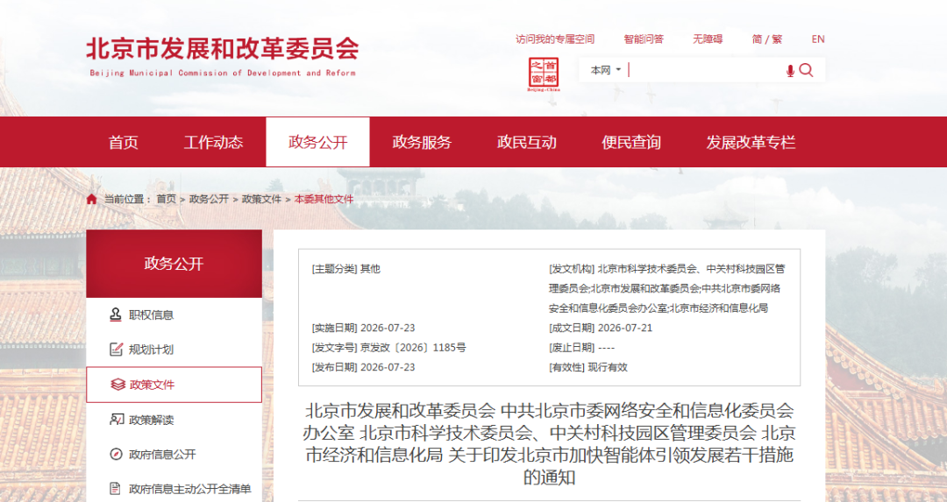Select the 规划计划 pencil icon
Image resolution: width=947 pixels, height=502 pixels.
116,349
